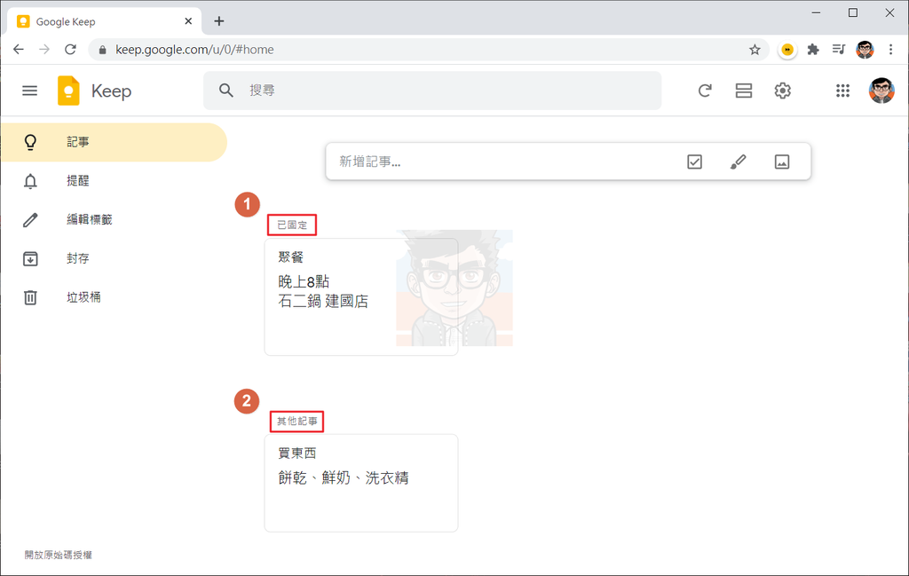
Task: Click the Keep title text
Action: [111, 91]
